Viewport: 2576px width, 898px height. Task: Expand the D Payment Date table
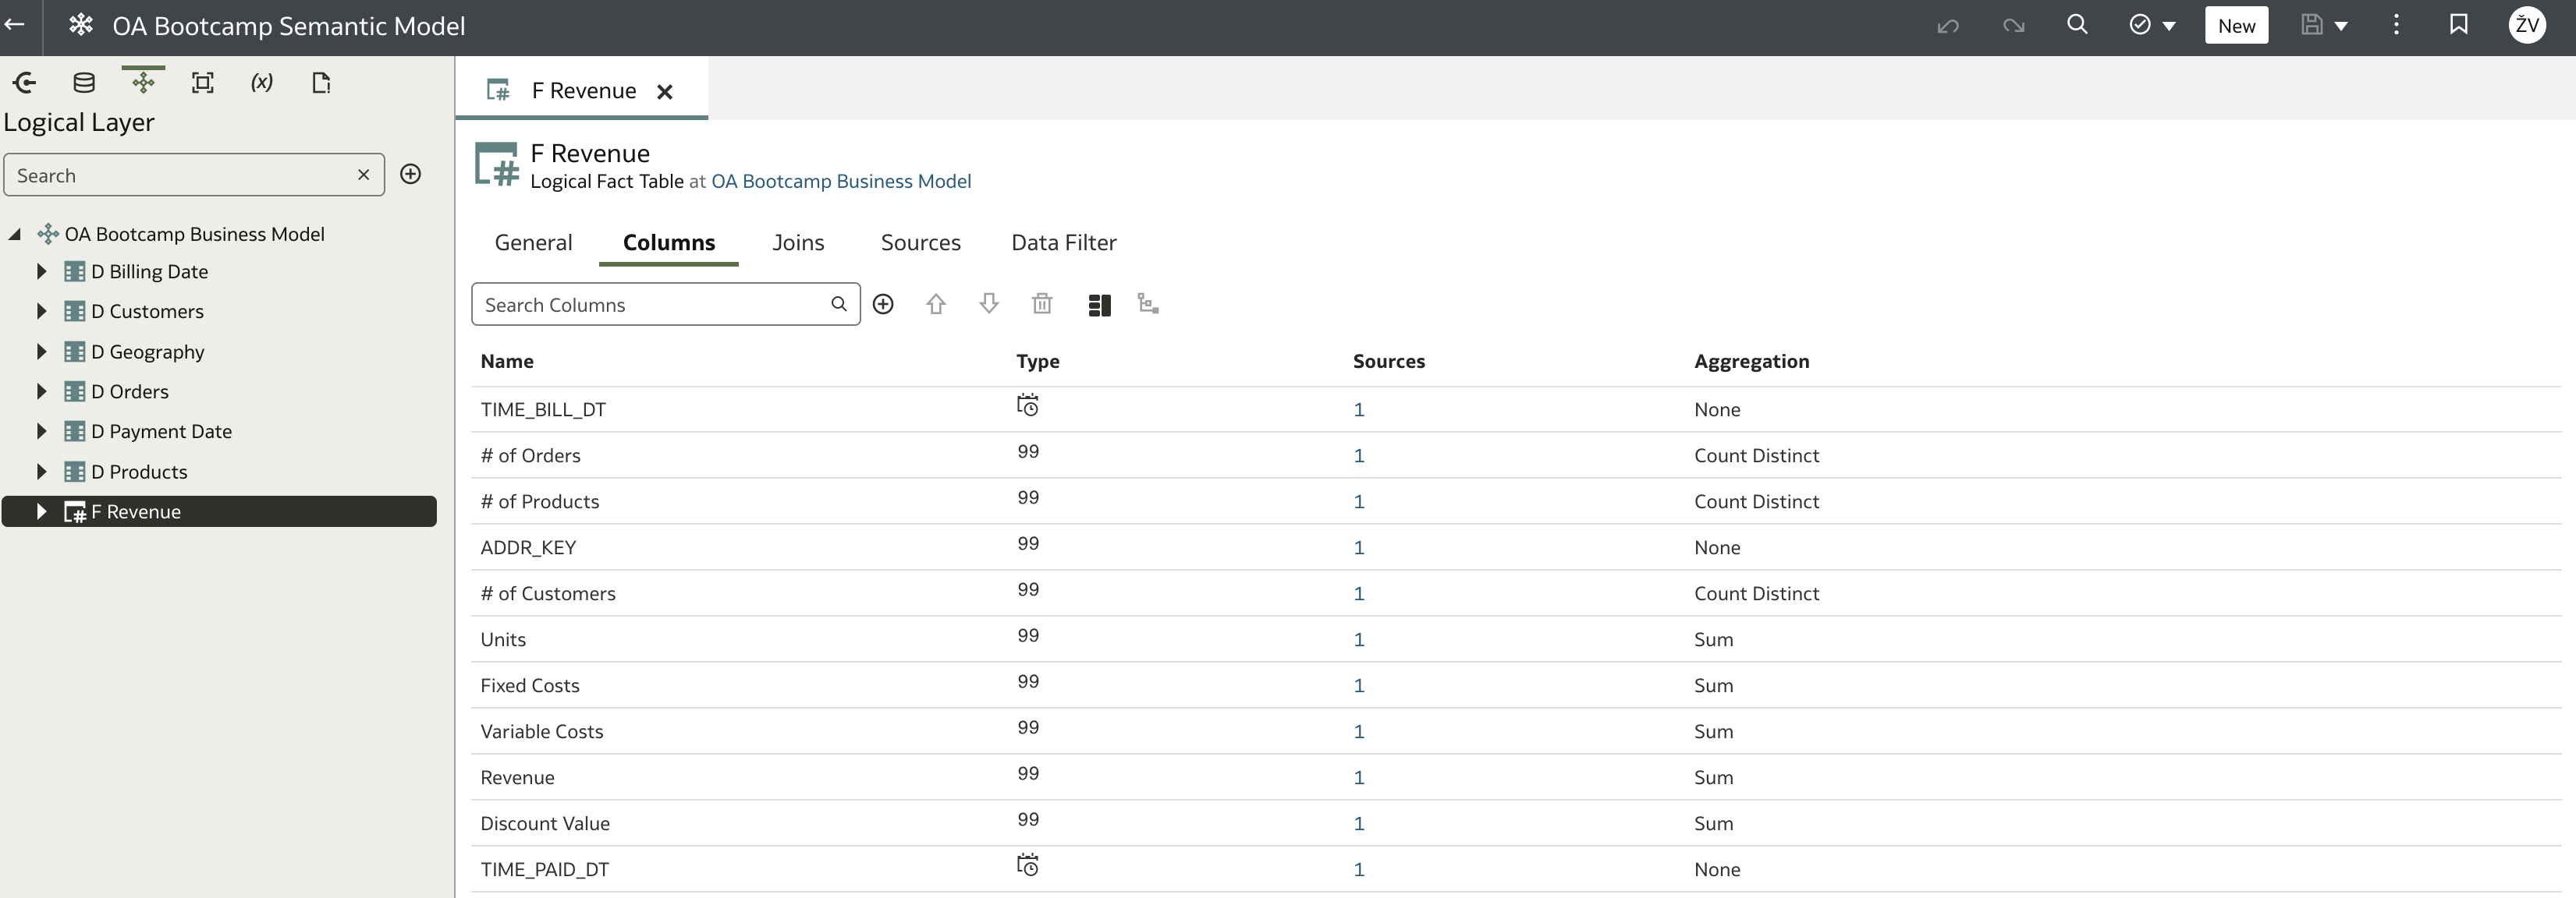[41, 430]
